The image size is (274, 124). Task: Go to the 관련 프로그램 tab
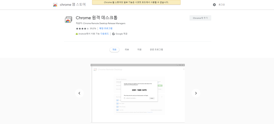156,49
